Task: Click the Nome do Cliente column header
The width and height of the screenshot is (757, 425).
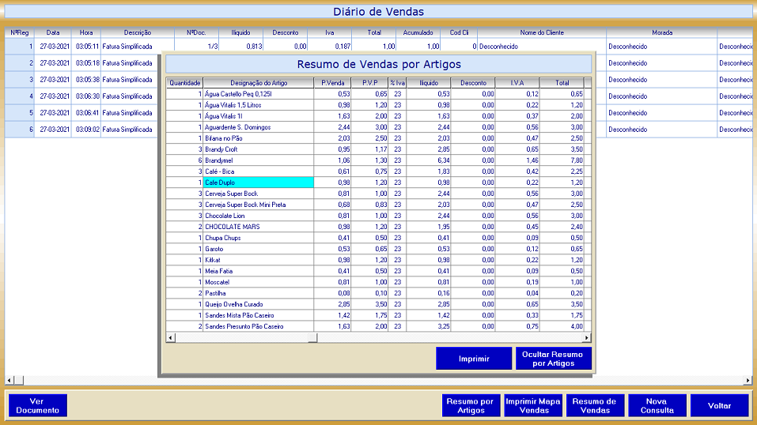Action: click(541, 33)
